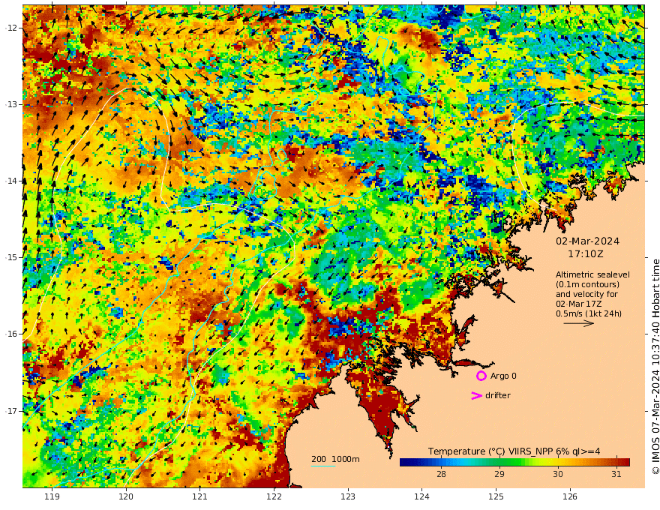Click latitude axis label -12
660x510 pixels.
tap(11, 28)
